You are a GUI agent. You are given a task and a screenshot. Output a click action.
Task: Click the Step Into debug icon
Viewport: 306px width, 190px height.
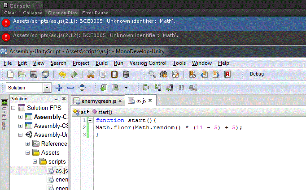[158, 88]
